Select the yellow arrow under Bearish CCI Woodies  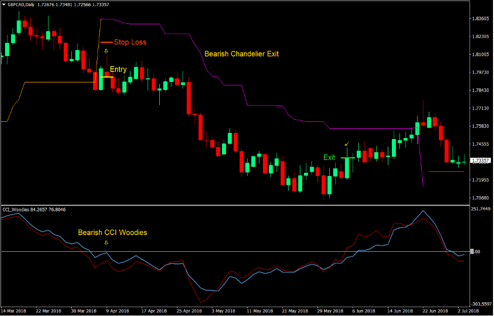pyautogui.click(x=106, y=243)
